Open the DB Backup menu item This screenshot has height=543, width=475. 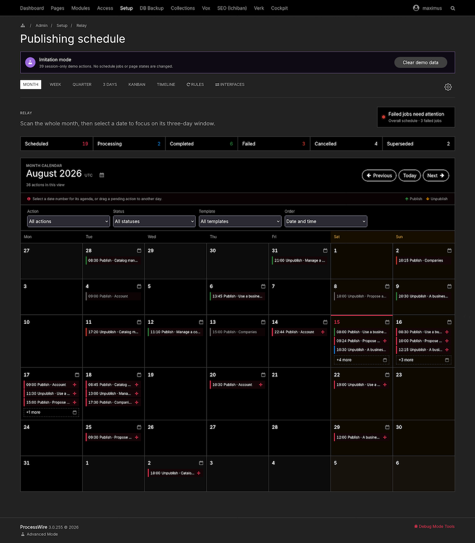(x=152, y=8)
